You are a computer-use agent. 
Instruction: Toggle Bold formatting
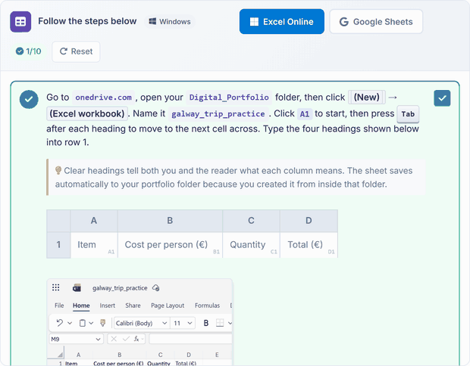point(206,323)
